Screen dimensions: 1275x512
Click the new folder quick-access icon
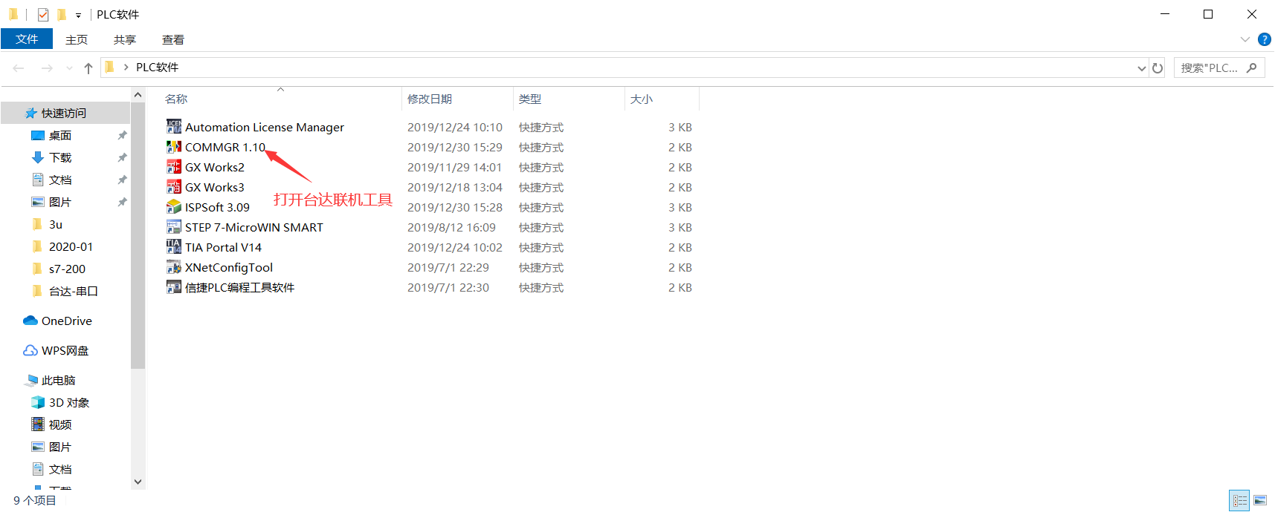click(x=62, y=14)
